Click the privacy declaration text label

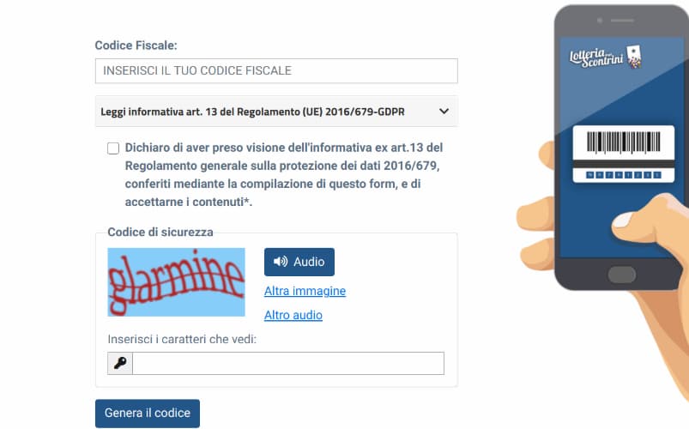click(x=284, y=174)
